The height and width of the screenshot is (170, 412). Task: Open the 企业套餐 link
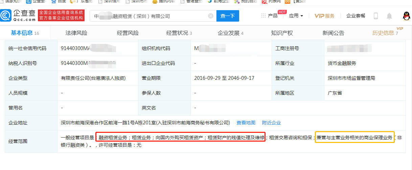(356, 16)
